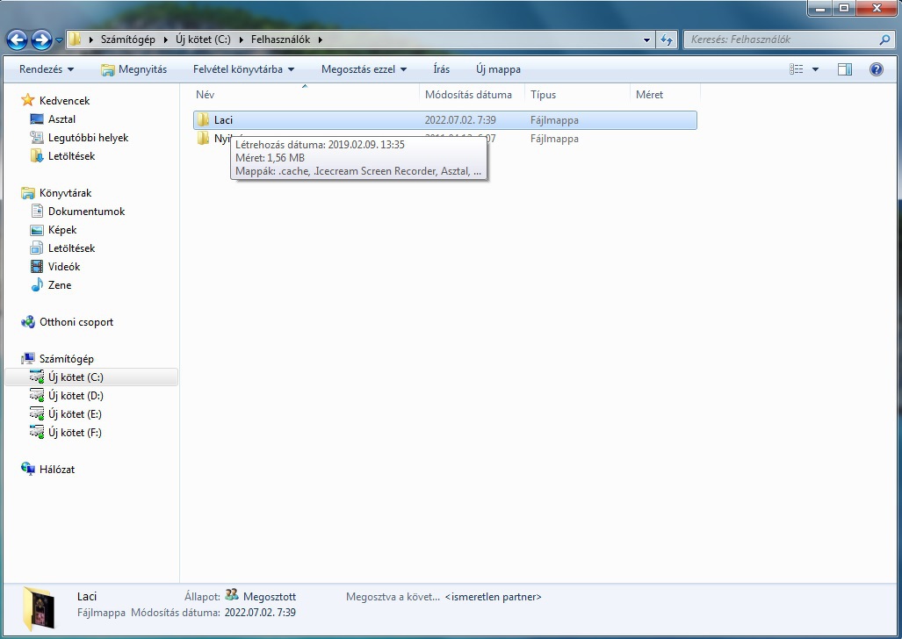
Task: Click Írás in the toolbar
Action: [x=441, y=69]
